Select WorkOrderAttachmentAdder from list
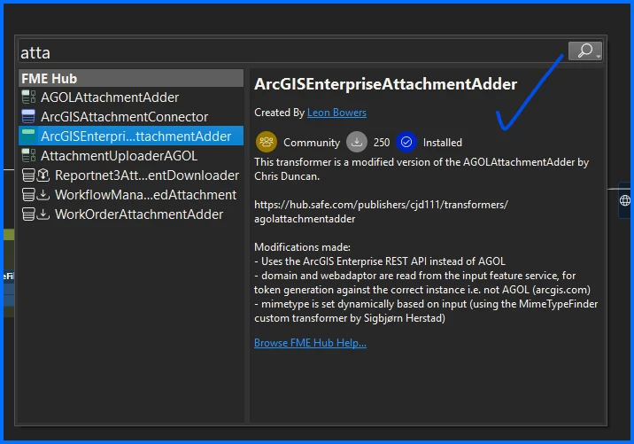Screen dimensions: 634x444 (x=131, y=214)
